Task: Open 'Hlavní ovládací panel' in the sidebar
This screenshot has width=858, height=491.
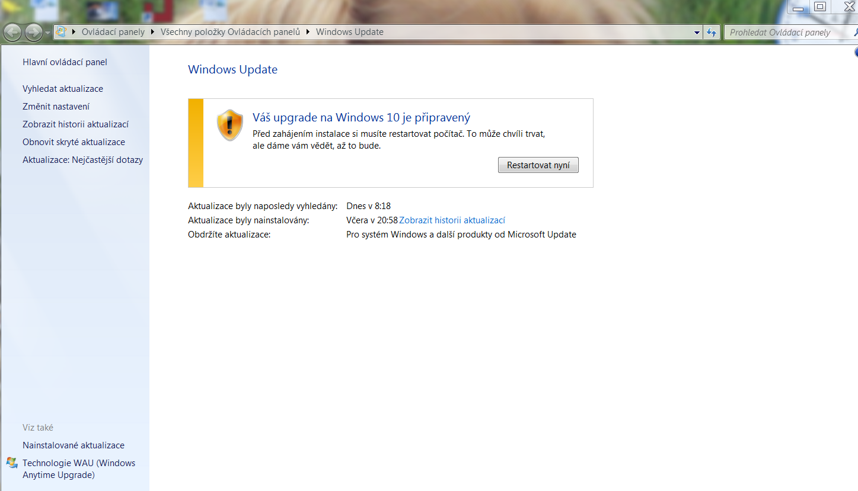Action: pos(65,62)
